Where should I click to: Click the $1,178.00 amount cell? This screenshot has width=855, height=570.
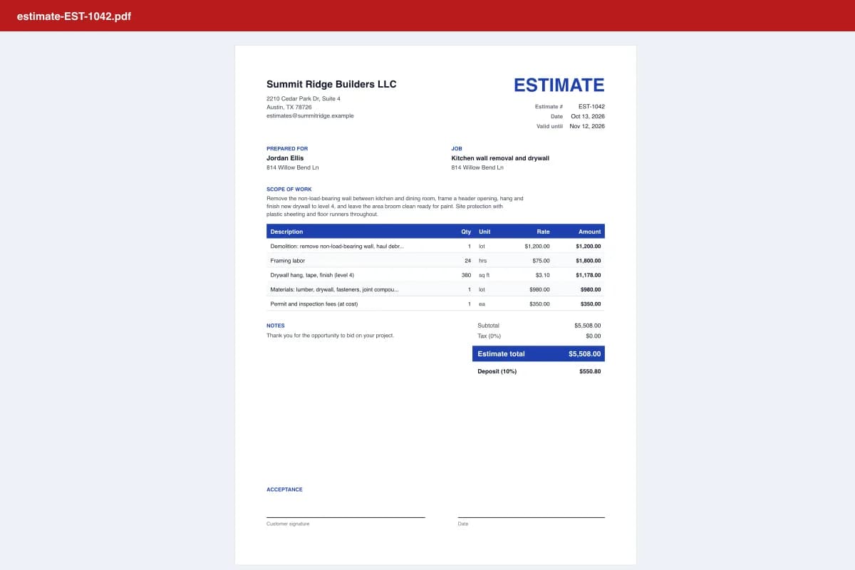tap(589, 275)
